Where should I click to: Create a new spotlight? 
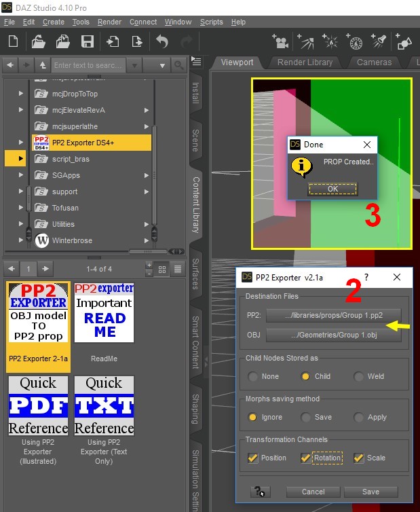point(379,42)
